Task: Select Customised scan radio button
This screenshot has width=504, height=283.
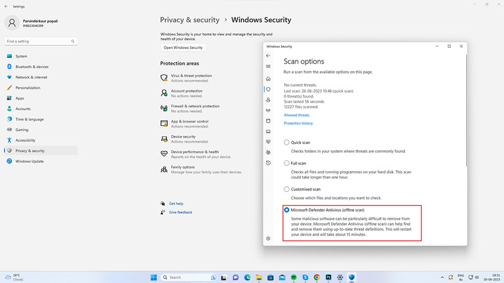Action: pyautogui.click(x=287, y=189)
